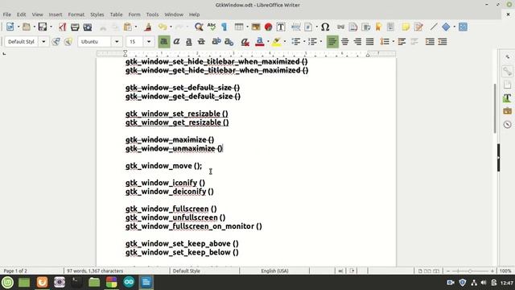Expand Insert Table dropdown arrow
The width and height of the screenshot is (515, 290).
(x=247, y=27)
